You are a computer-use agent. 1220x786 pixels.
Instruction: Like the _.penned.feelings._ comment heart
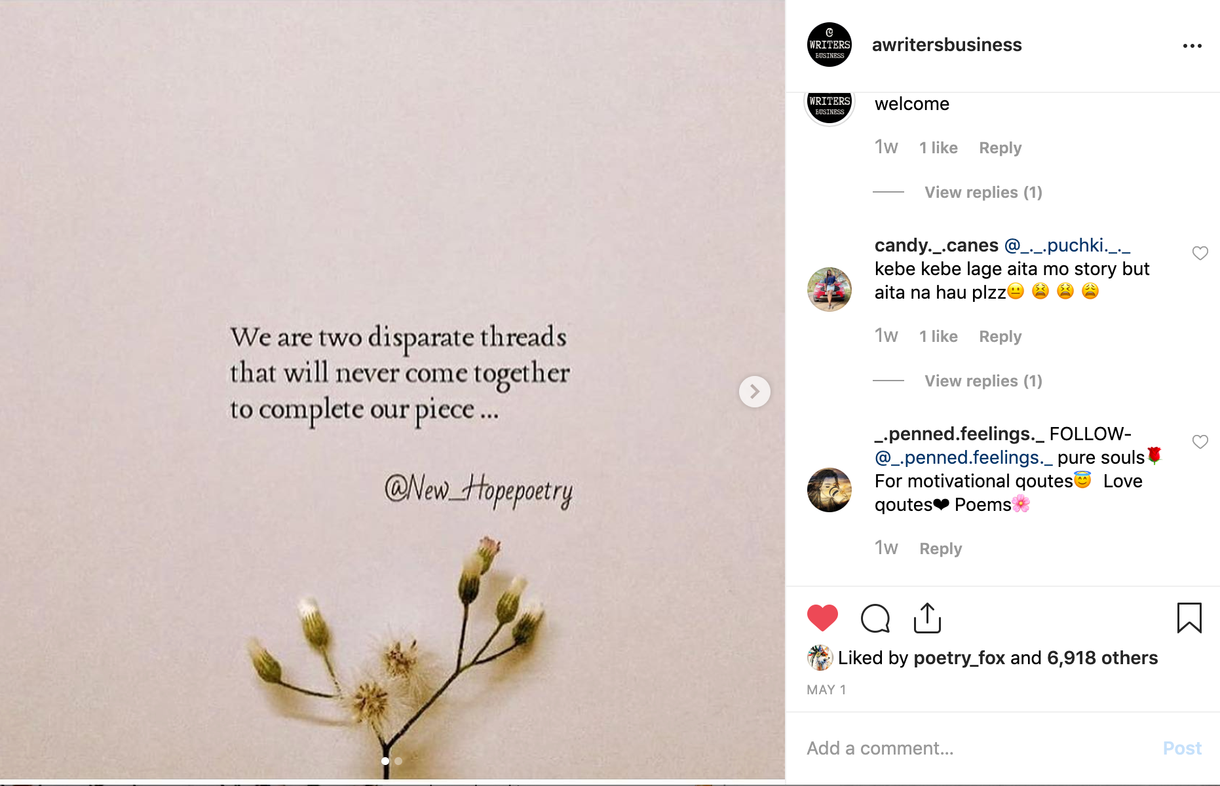point(1200,442)
